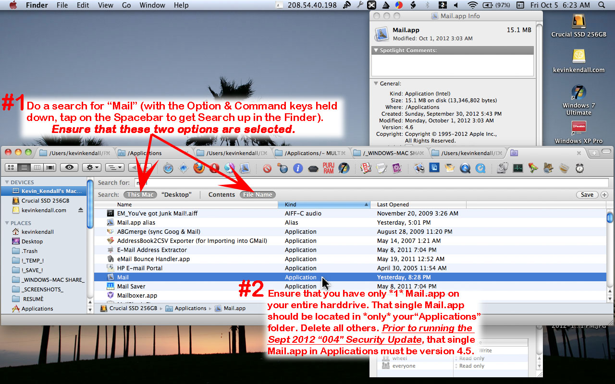
Task: Open the alarm clock toolbar icon
Action: (579, 168)
